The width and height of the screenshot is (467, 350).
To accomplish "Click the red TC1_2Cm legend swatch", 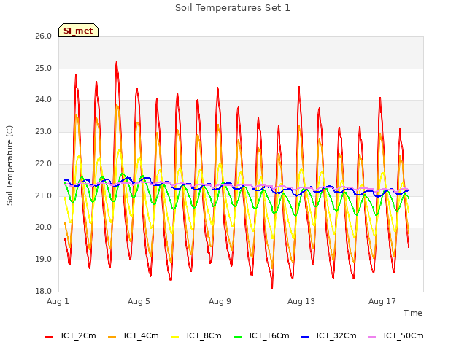I will pyautogui.click(x=49, y=337).
